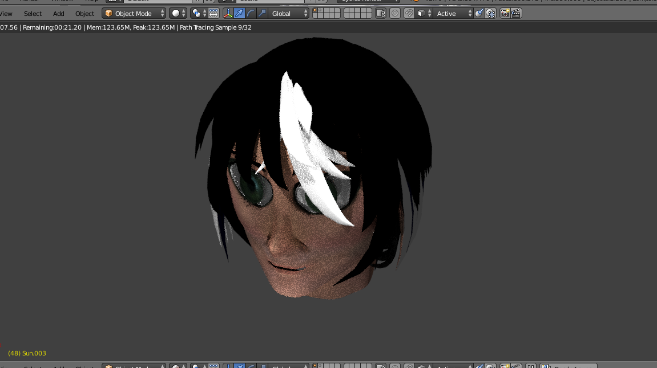
Task: Toggle lock layers to scene button
Action: (x=381, y=13)
